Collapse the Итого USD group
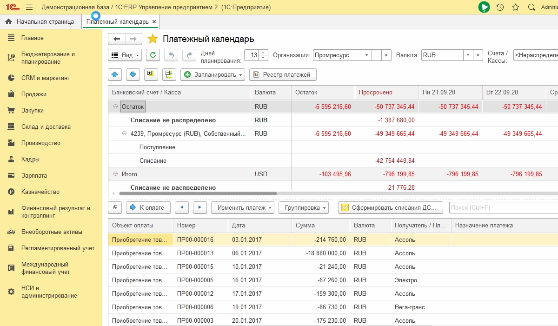 click(115, 174)
